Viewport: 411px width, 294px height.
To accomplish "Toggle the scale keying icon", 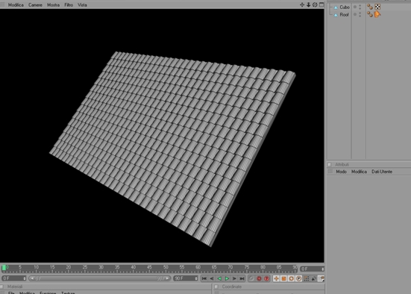I will click(x=283, y=278).
